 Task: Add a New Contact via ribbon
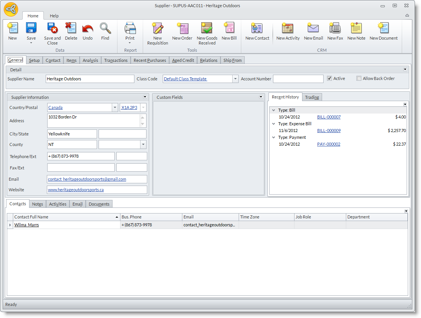tap(257, 29)
